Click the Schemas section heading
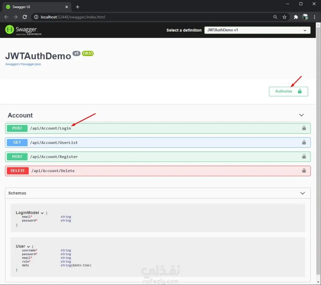 [x=17, y=193]
